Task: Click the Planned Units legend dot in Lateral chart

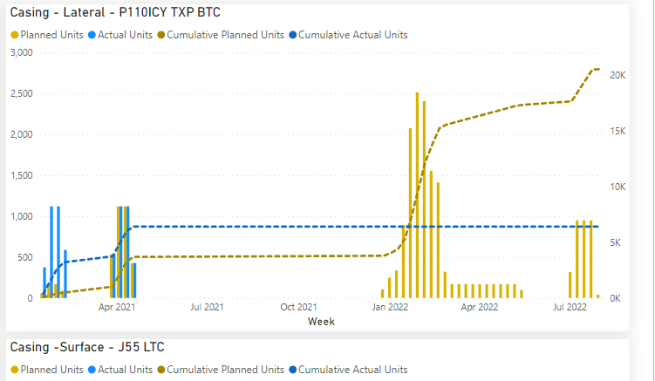Action: click(x=14, y=35)
